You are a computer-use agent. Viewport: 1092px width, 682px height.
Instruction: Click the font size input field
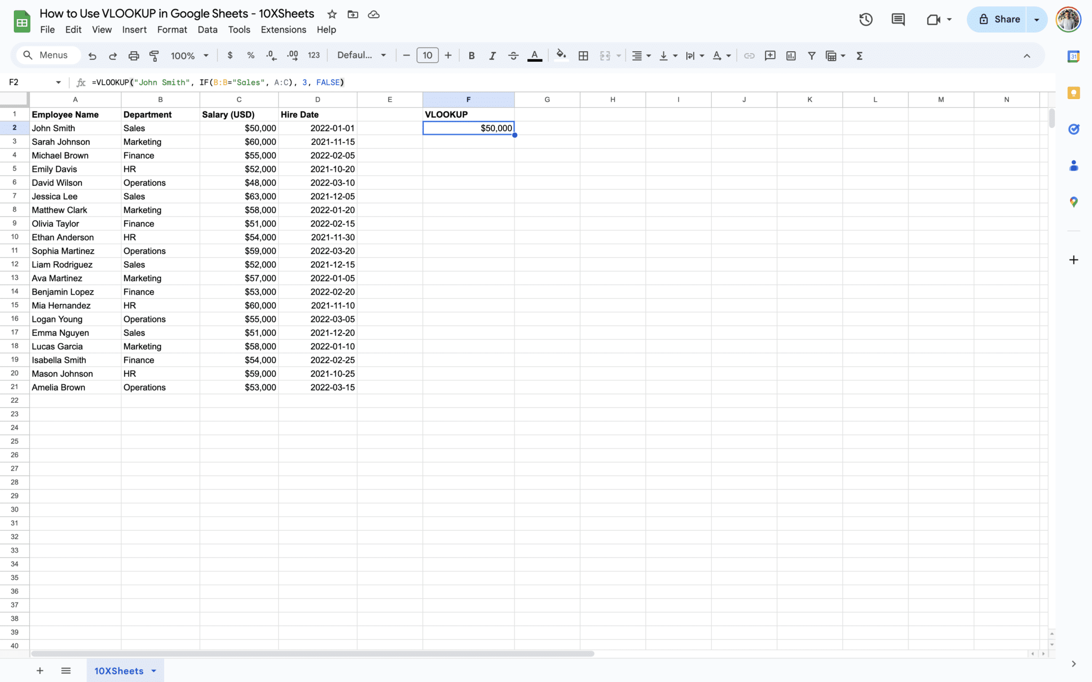427,55
